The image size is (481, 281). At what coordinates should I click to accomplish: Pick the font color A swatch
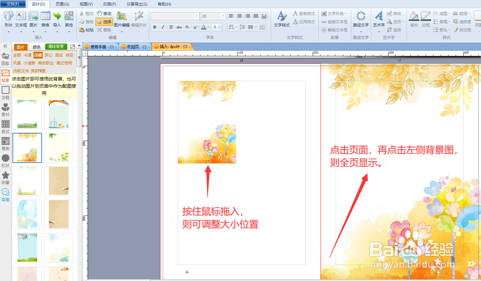coord(204,27)
